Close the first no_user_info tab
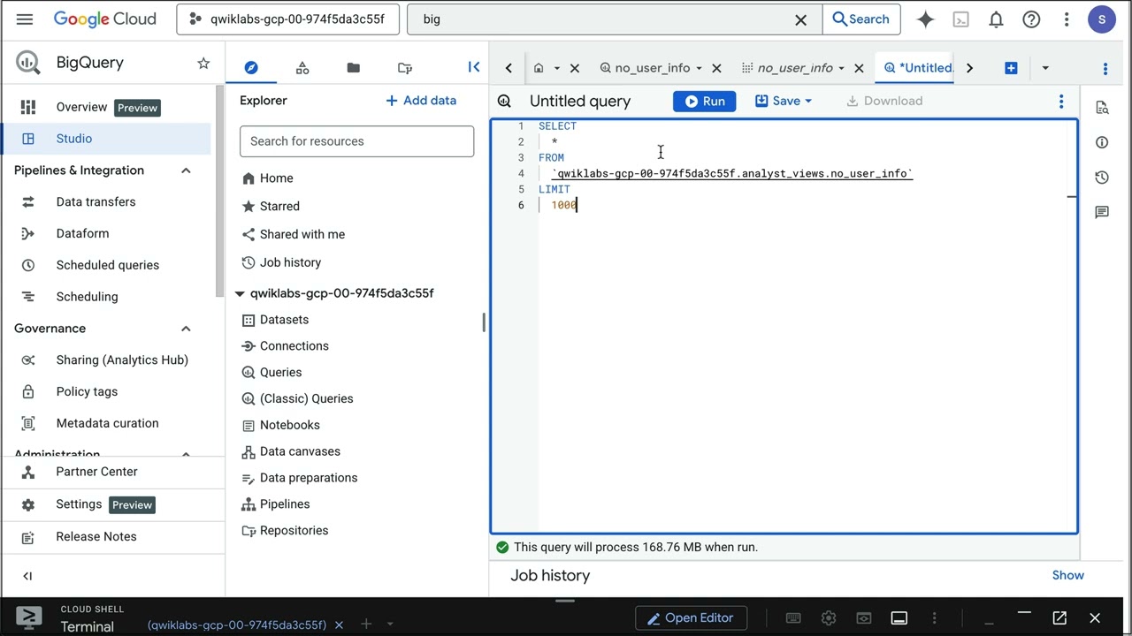This screenshot has width=1132, height=636. (716, 68)
